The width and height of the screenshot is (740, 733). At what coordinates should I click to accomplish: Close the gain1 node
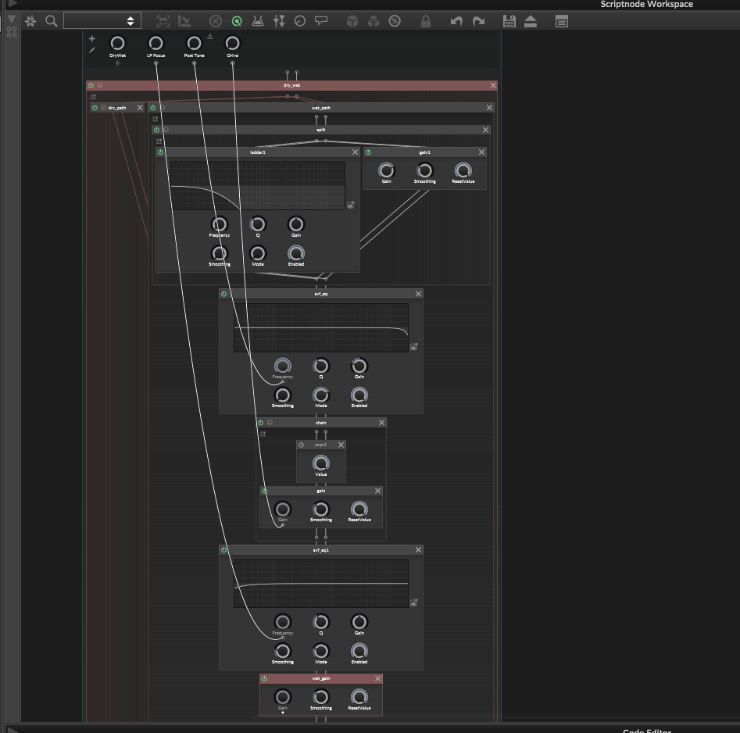[x=481, y=152]
